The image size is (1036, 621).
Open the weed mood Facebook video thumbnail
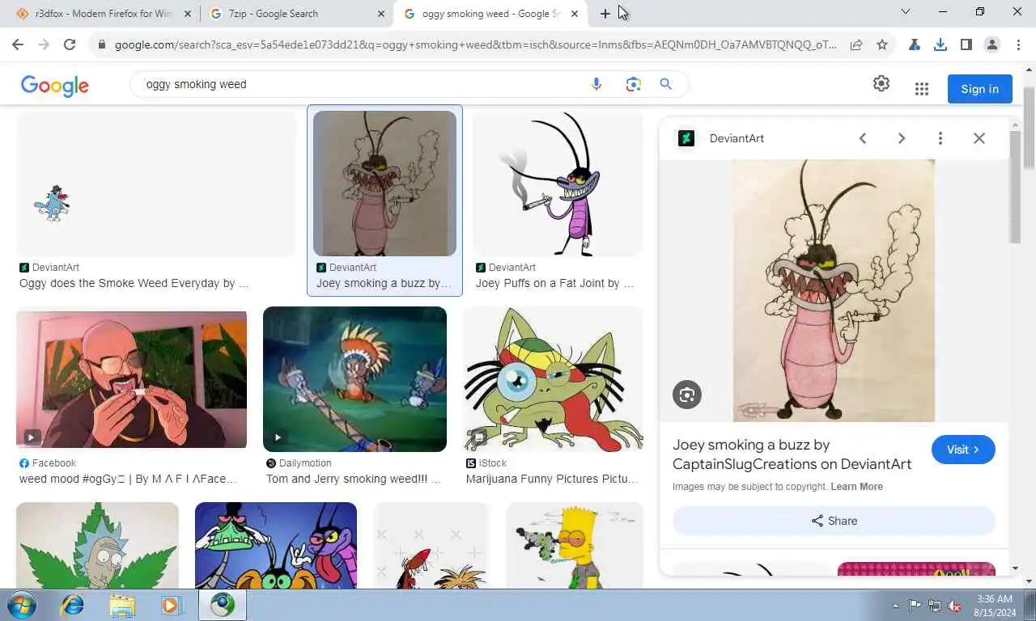pos(131,379)
